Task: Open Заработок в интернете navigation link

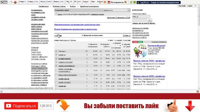Action: [x=89, y=6]
